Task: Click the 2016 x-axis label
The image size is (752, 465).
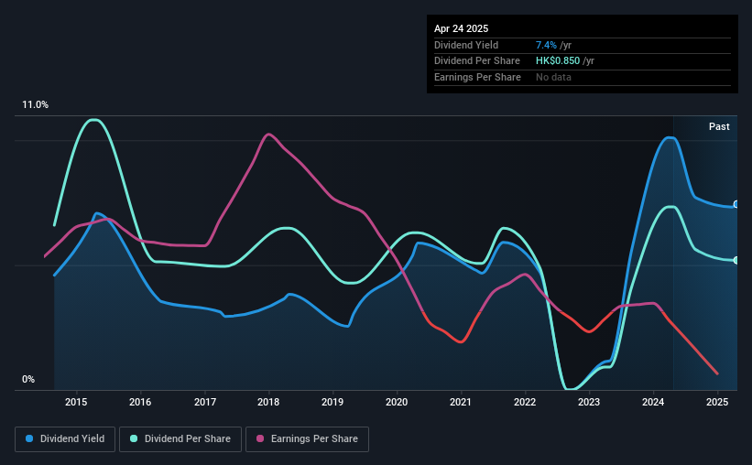Action: (140, 402)
